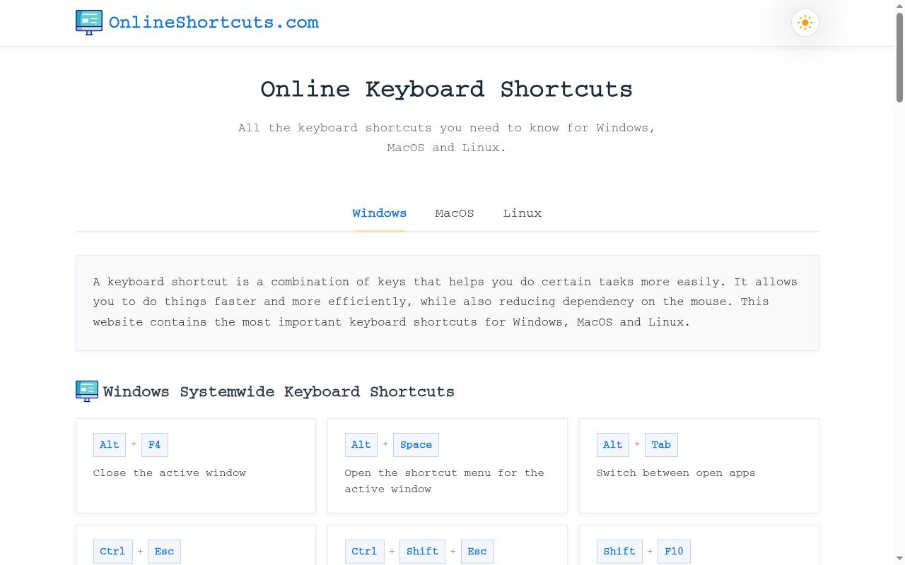Click the Windows Systemwide Keyboard Shortcuts heading
905x565 pixels.
tap(279, 392)
